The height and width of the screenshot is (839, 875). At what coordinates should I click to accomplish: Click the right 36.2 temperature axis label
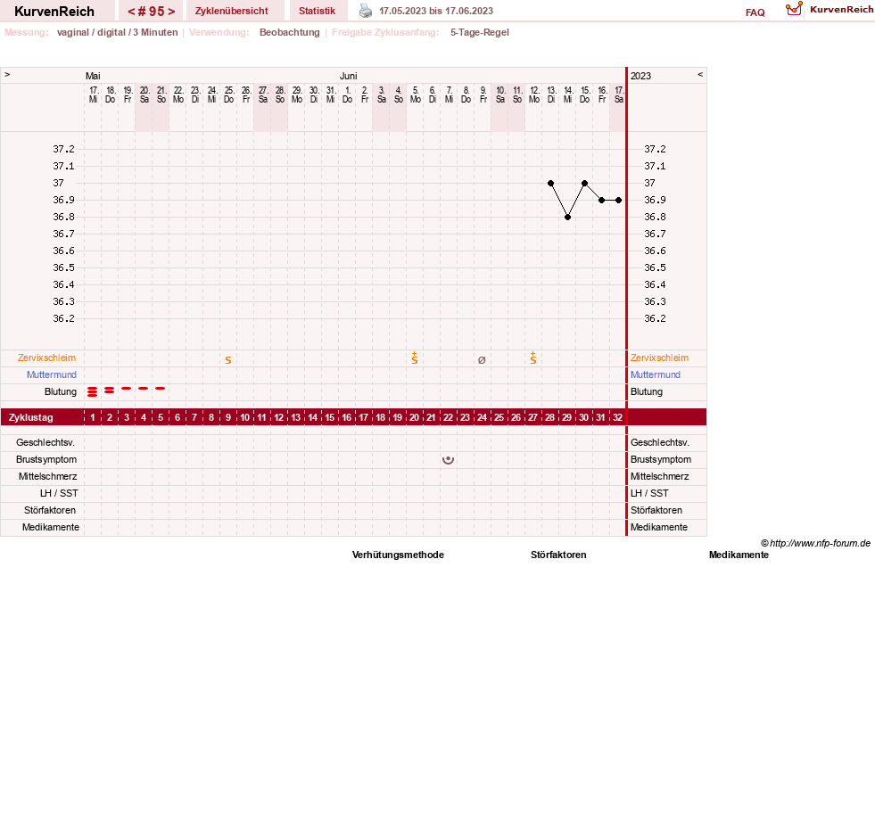[655, 318]
